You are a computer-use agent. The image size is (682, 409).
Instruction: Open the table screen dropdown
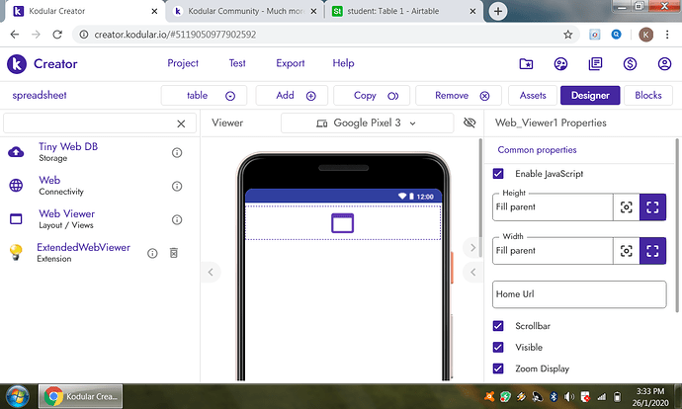[x=204, y=96]
